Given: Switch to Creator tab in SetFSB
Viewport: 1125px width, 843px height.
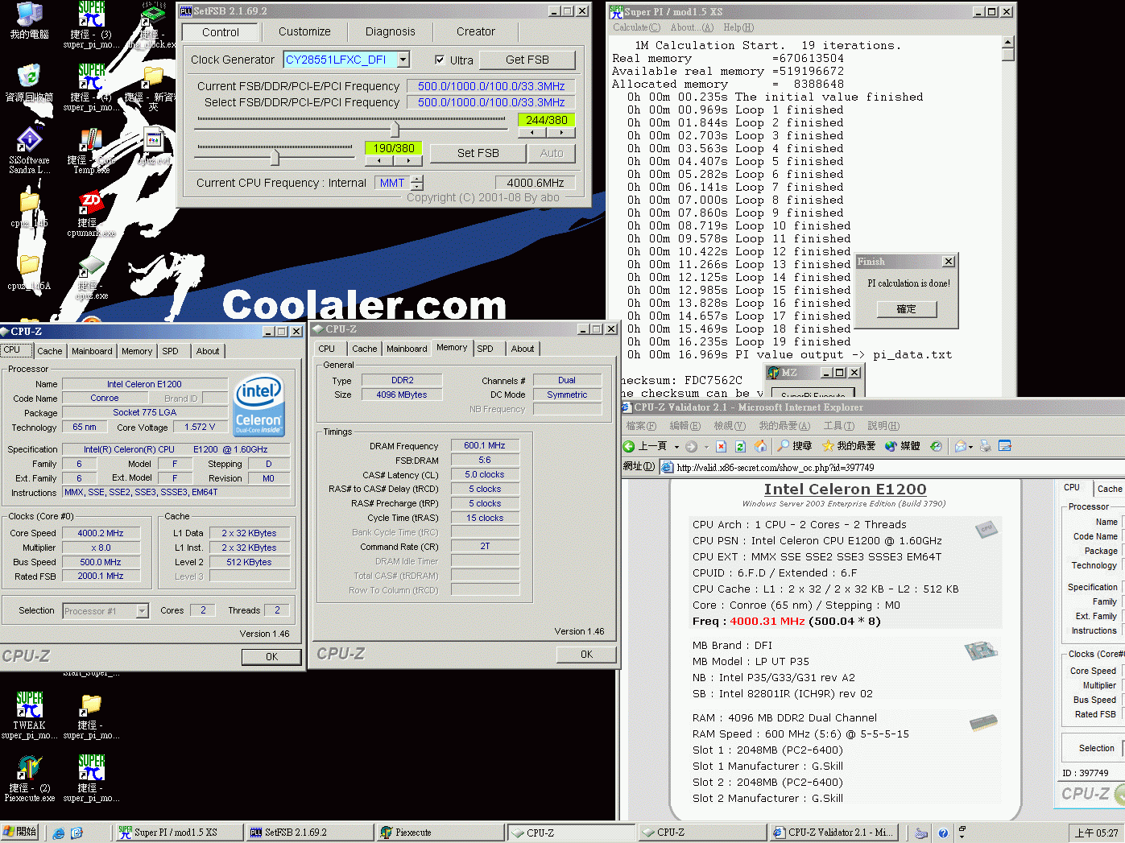Looking at the screenshot, I should click(x=476, y=31).
